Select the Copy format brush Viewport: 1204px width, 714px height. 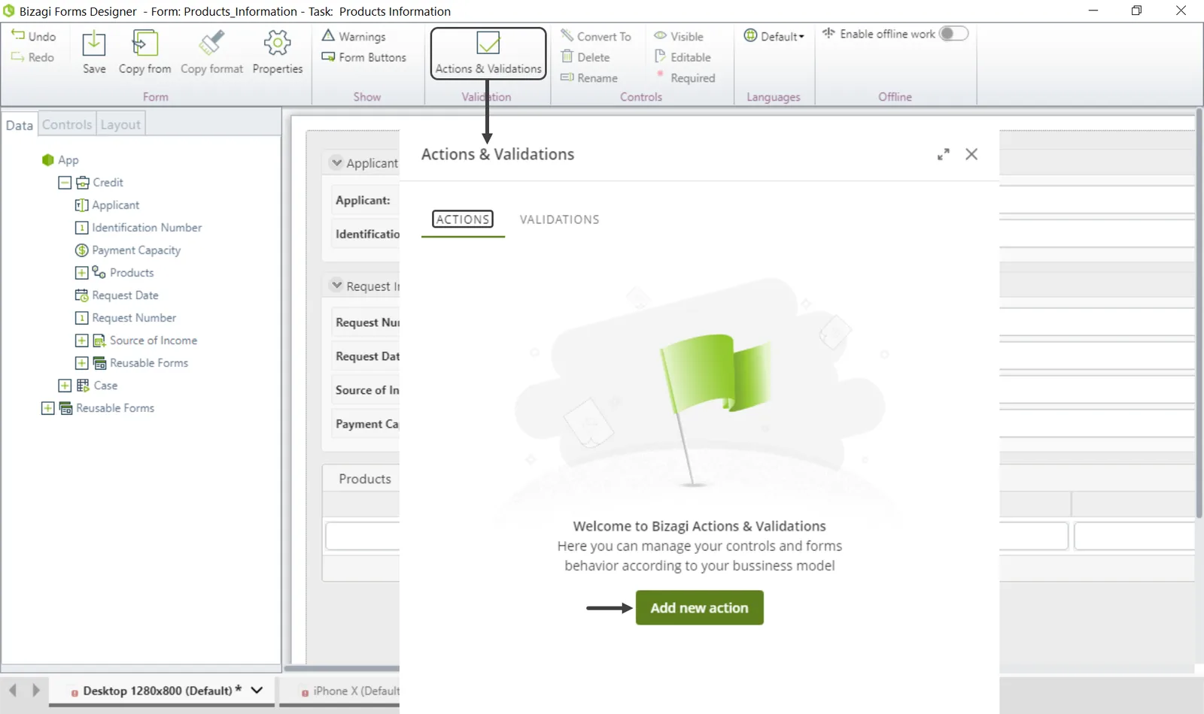click(211, 44)
